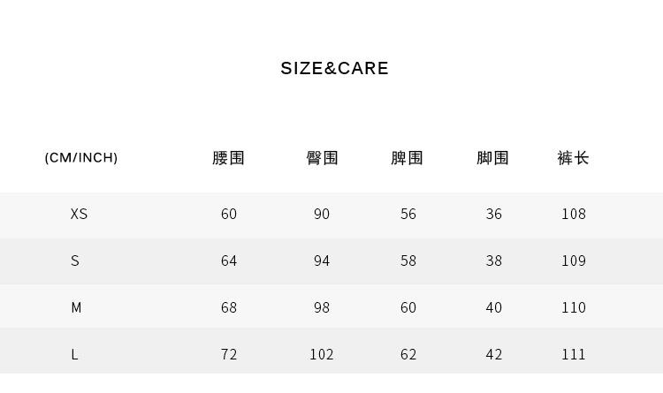Select M waist value 68
The width and height of the screenshot is (663, 393).
229,307
